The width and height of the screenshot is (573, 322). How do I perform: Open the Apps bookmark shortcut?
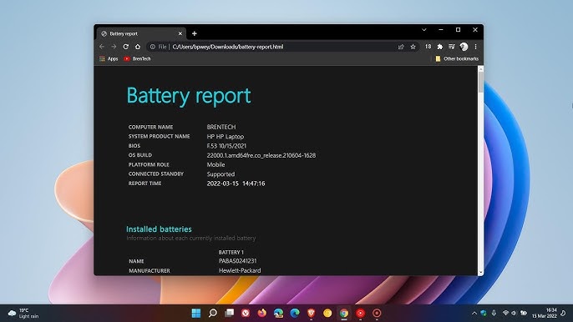[109, 58]
